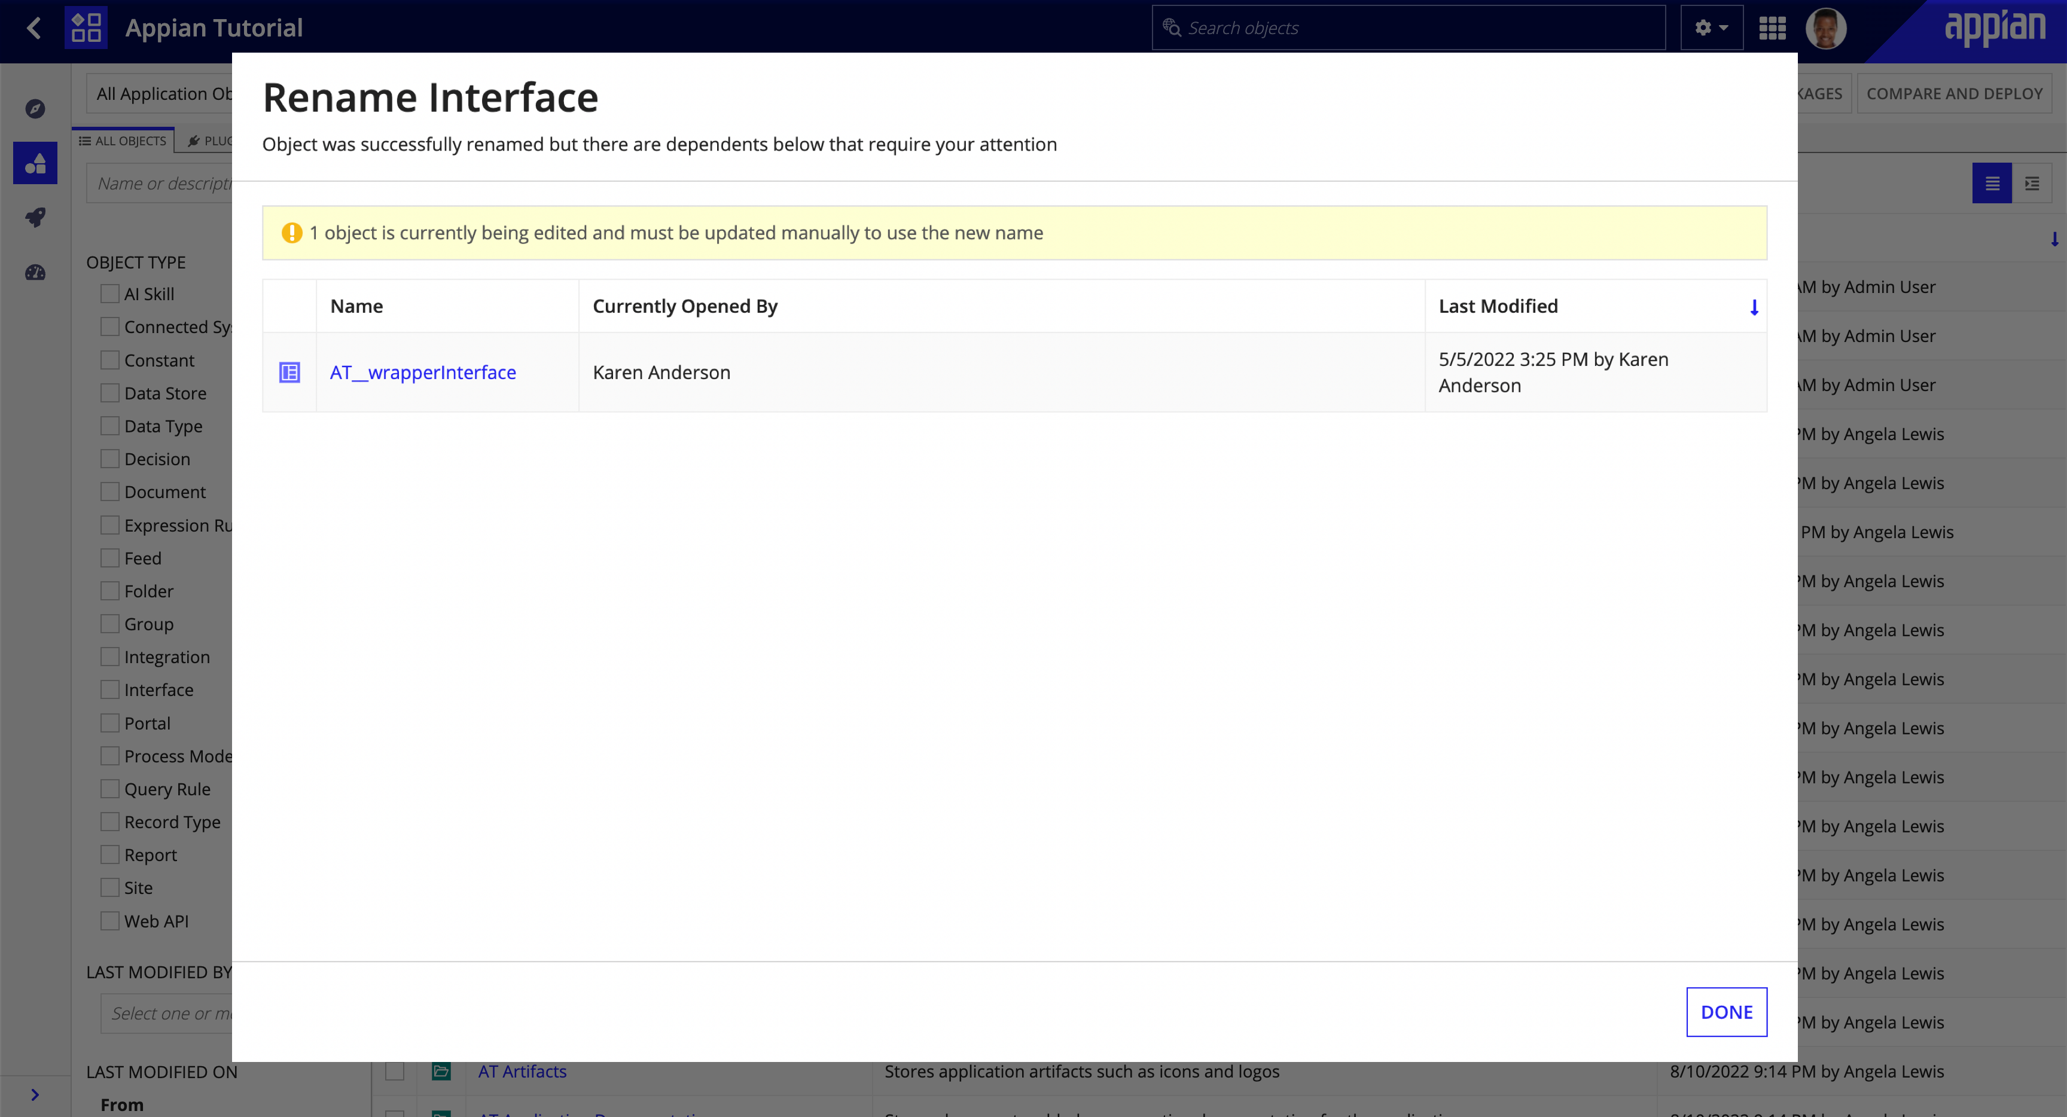Click the interface icon beside AT__wrapperInterface

click(x=289, y=373)
